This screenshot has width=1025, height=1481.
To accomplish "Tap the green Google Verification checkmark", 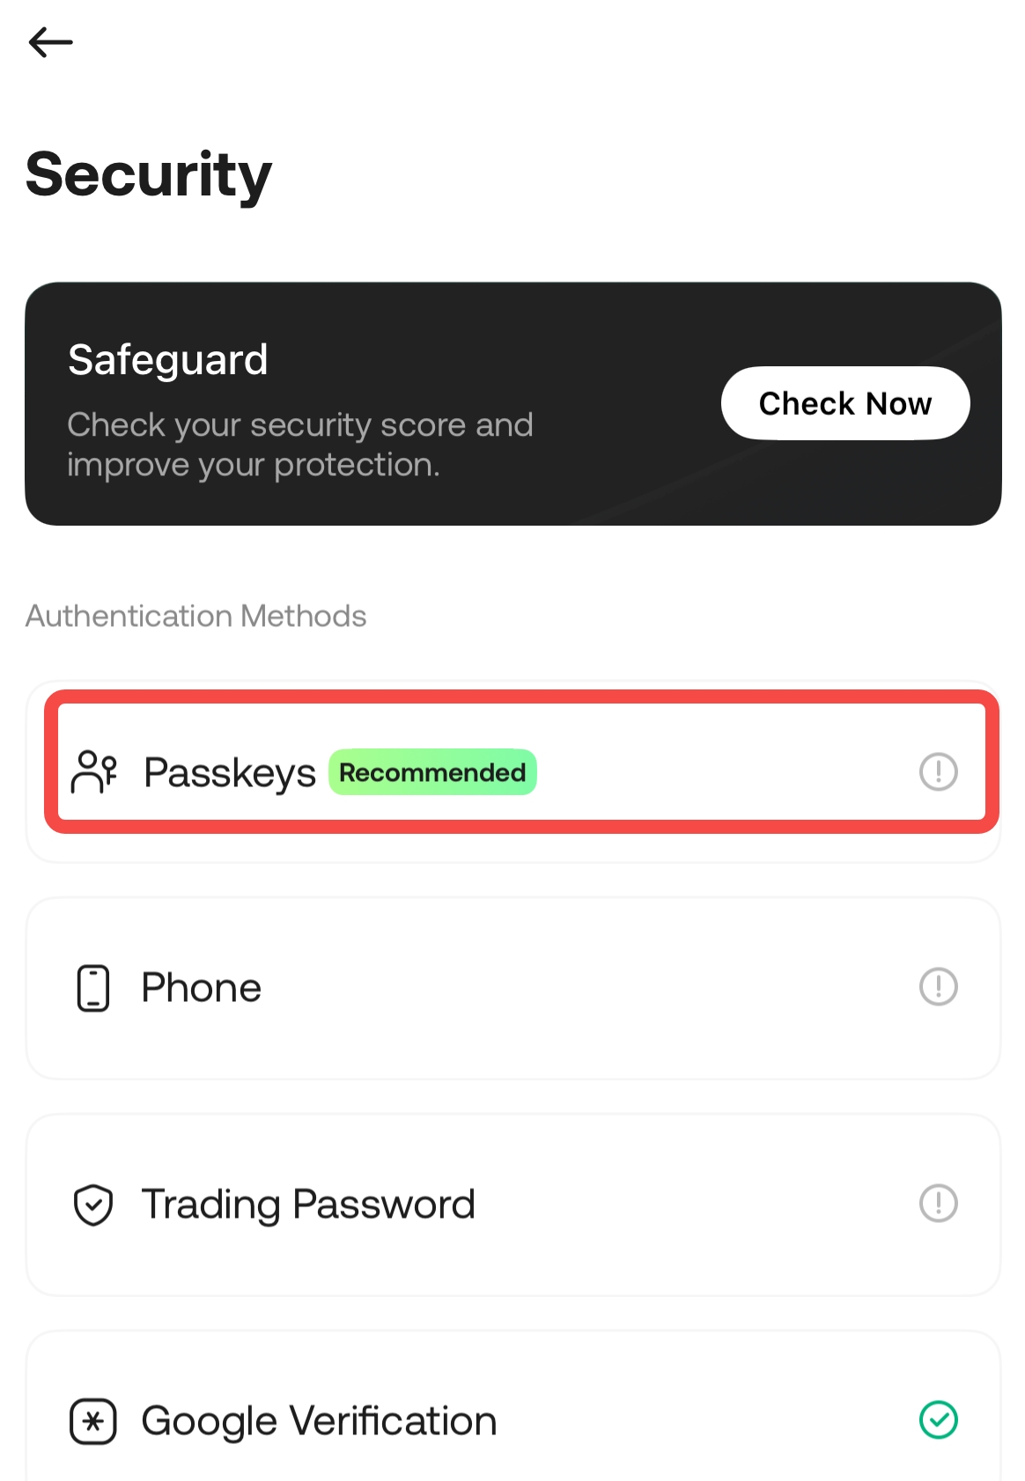I will (938, 1420).
